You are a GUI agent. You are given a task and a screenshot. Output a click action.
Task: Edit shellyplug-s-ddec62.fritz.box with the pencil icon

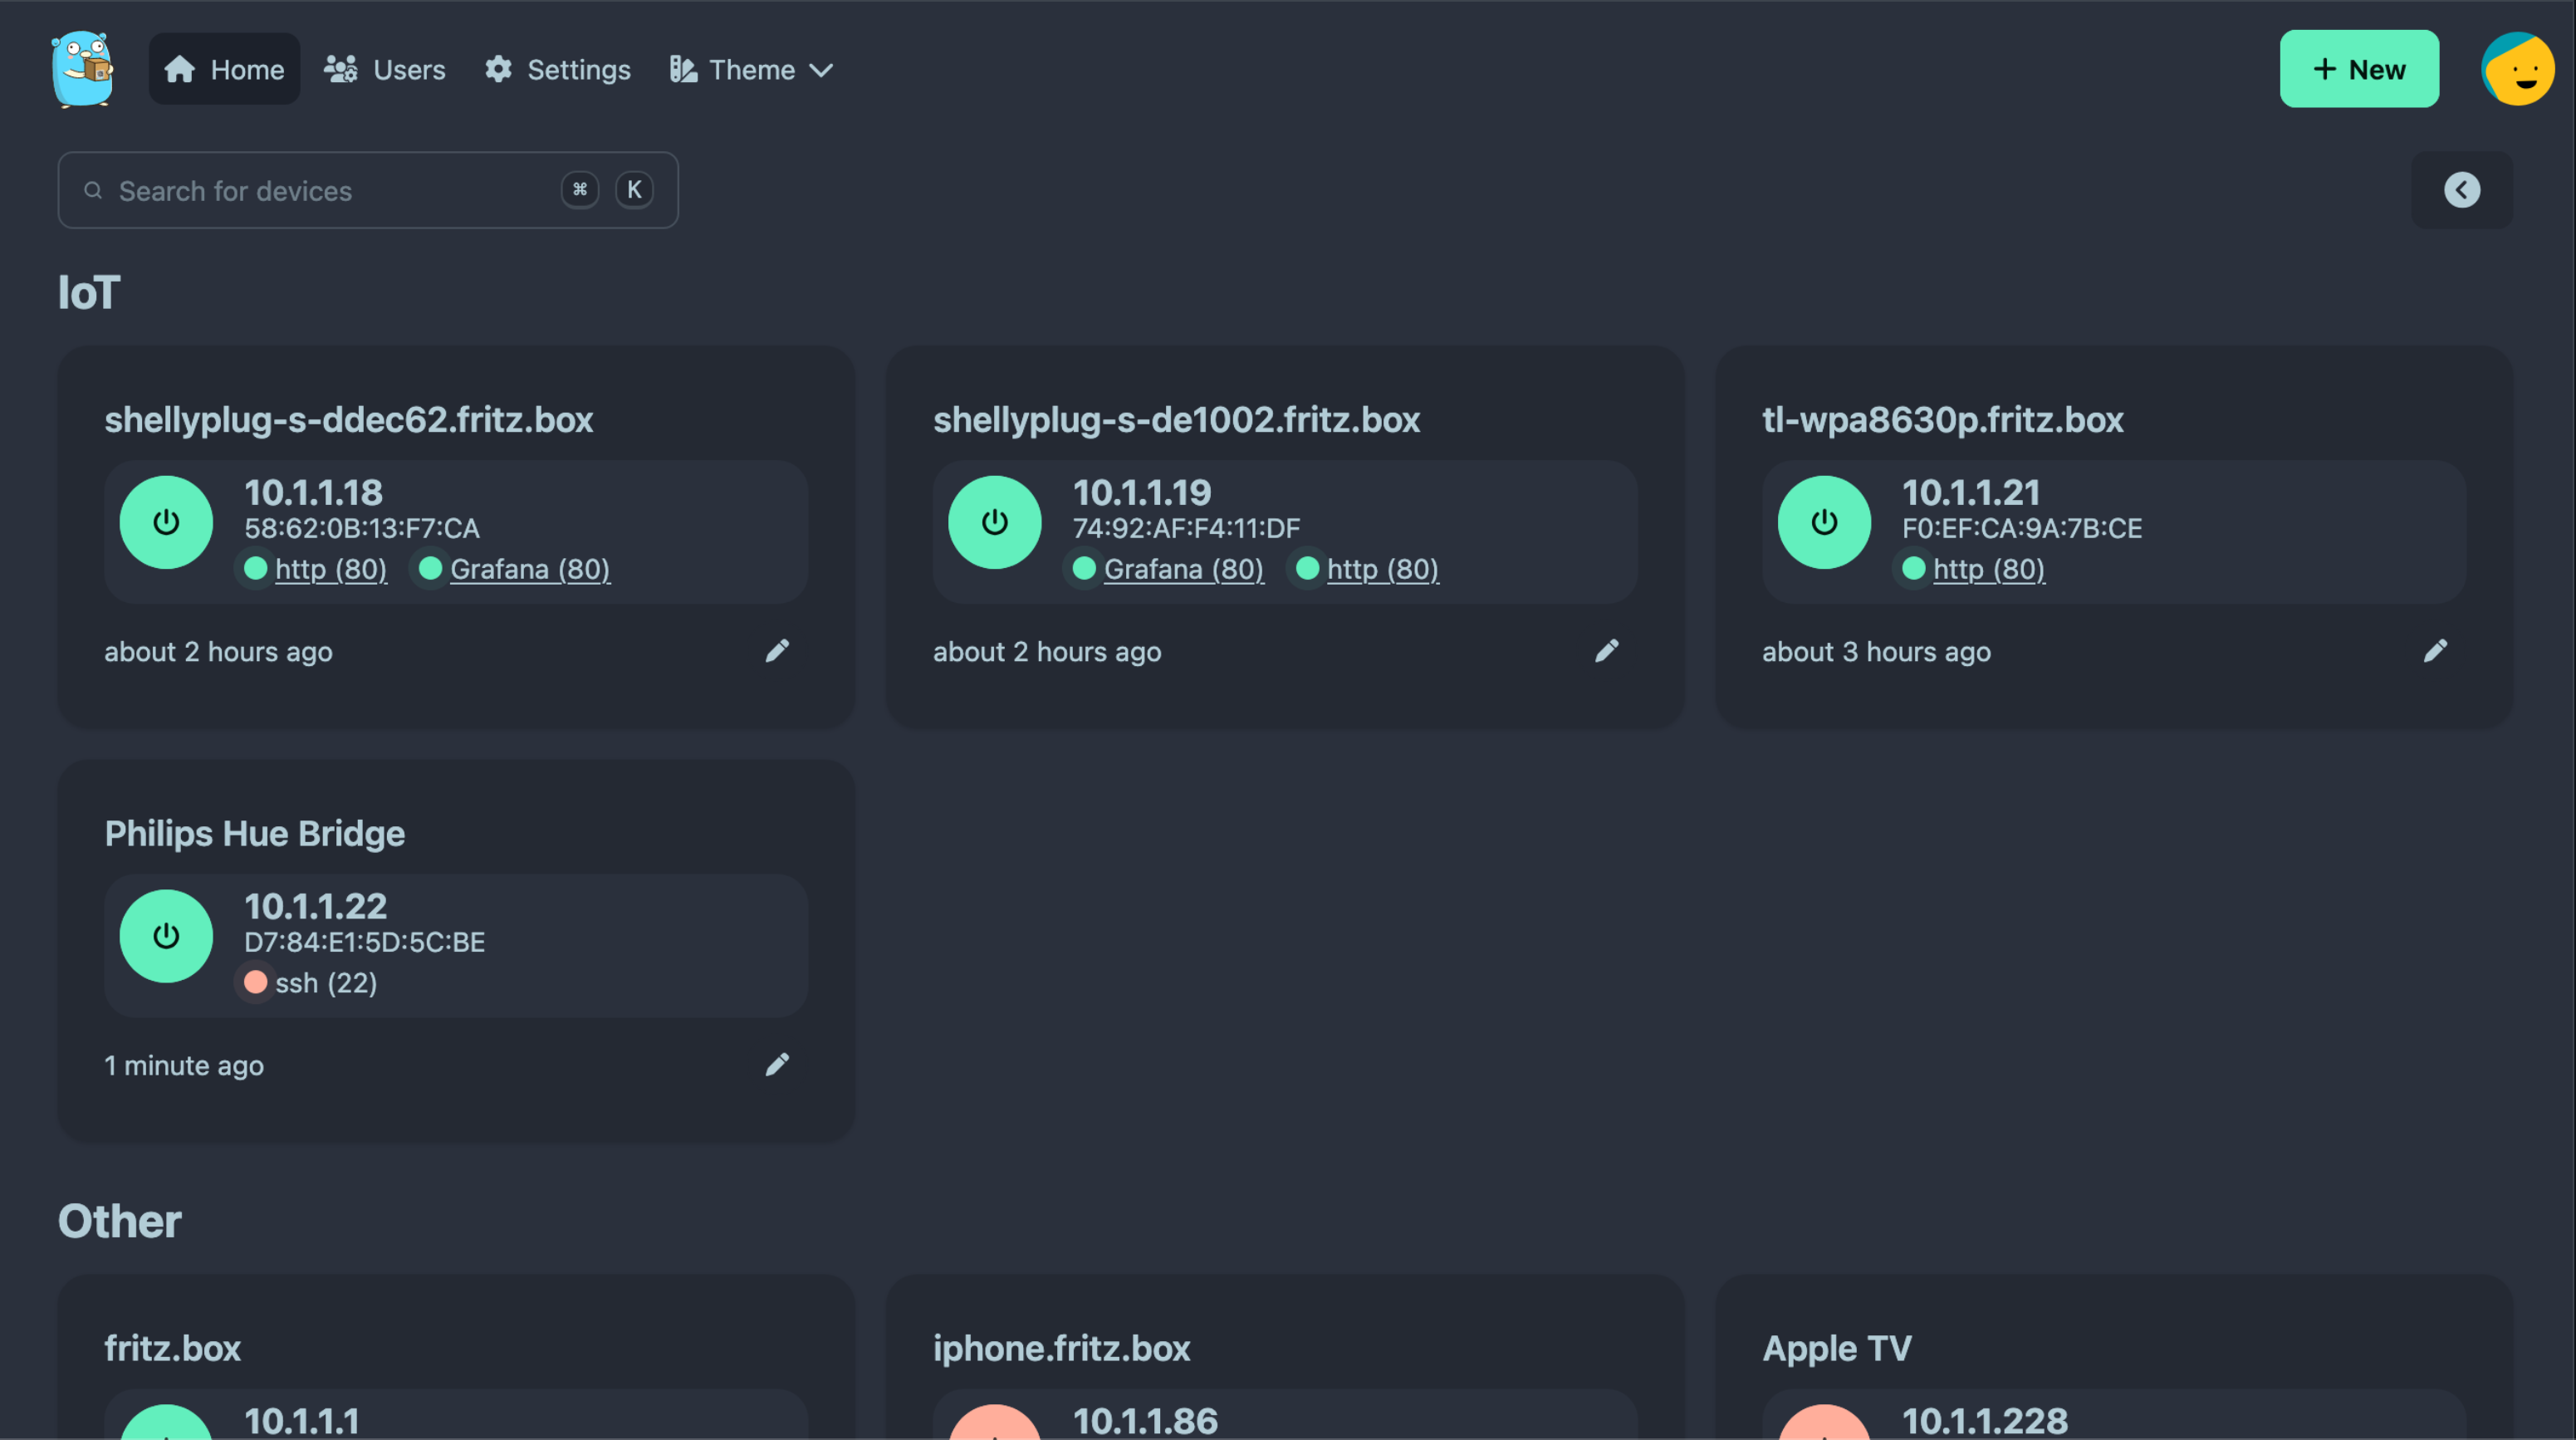tap(777, 651)
